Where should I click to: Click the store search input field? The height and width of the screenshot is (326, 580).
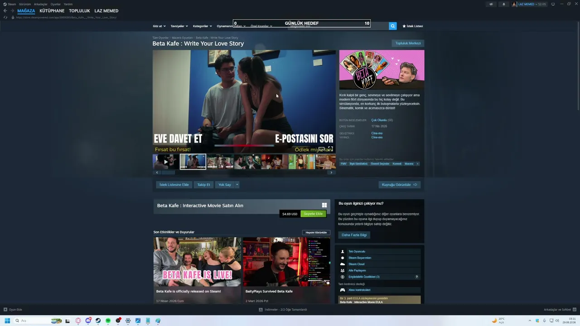338,26
